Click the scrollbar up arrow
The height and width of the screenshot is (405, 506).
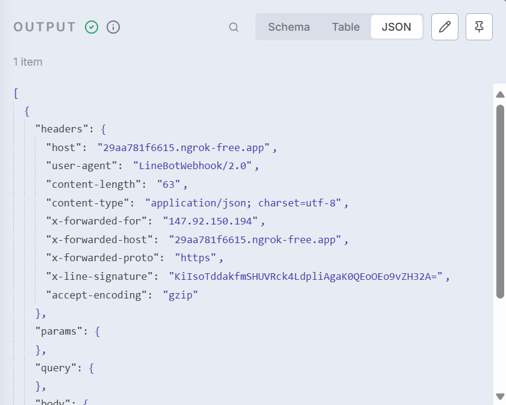pos(499,94)
